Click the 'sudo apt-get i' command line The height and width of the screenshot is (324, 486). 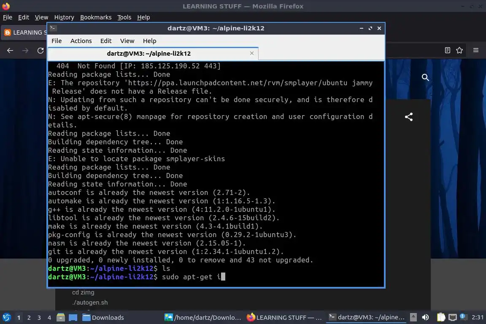click(x=137, y=277)
